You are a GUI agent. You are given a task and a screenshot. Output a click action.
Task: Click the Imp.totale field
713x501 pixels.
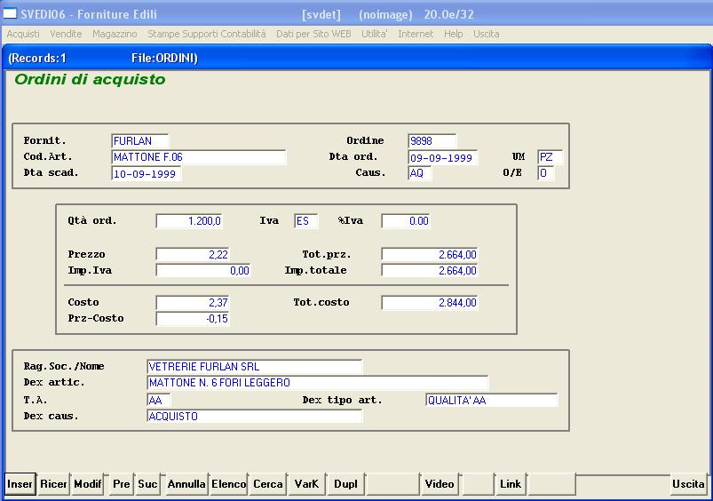(430, 271)
